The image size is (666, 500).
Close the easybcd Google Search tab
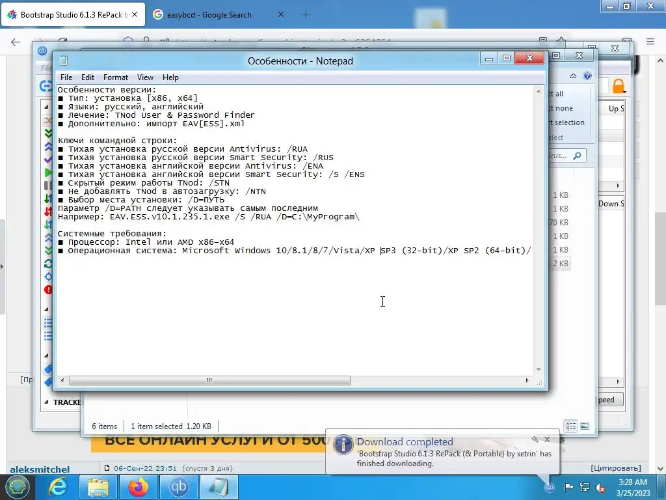[281, 14]
